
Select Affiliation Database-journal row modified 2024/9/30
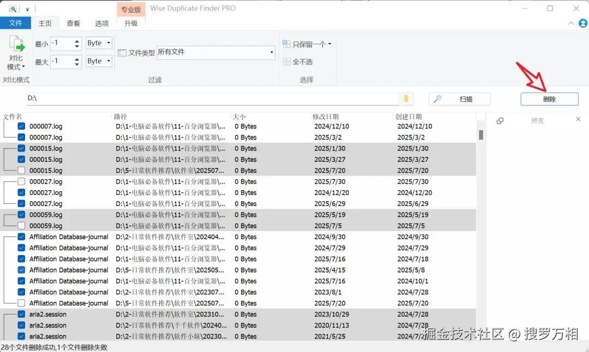(x=238, y=237)
